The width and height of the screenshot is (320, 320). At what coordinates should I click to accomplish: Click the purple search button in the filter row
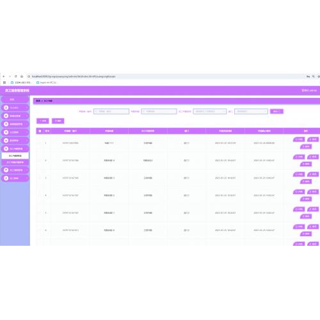pos(276,111)
